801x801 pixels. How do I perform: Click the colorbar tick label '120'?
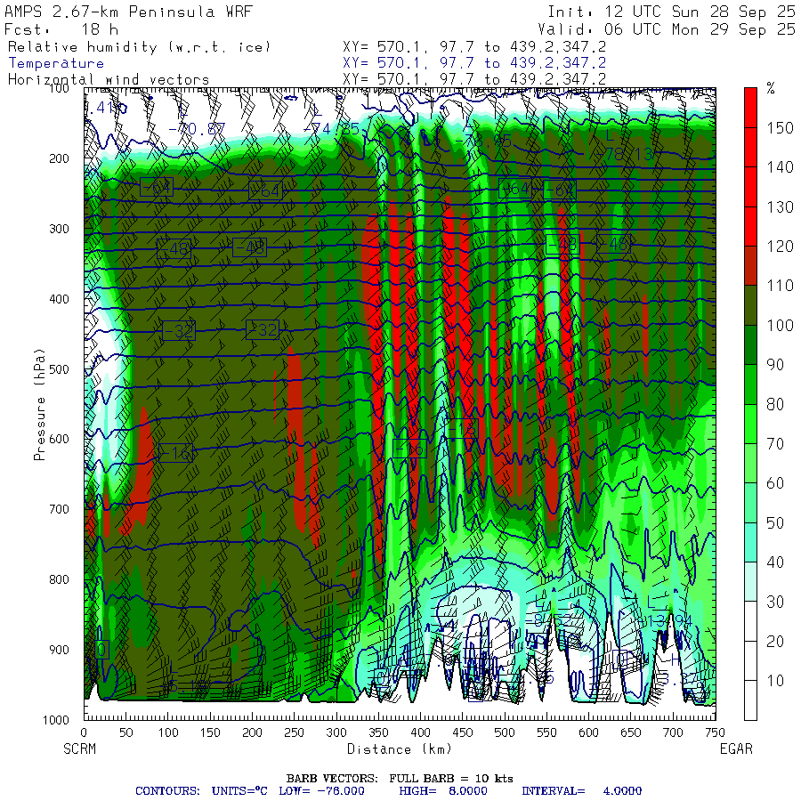(x=780, y=247)
